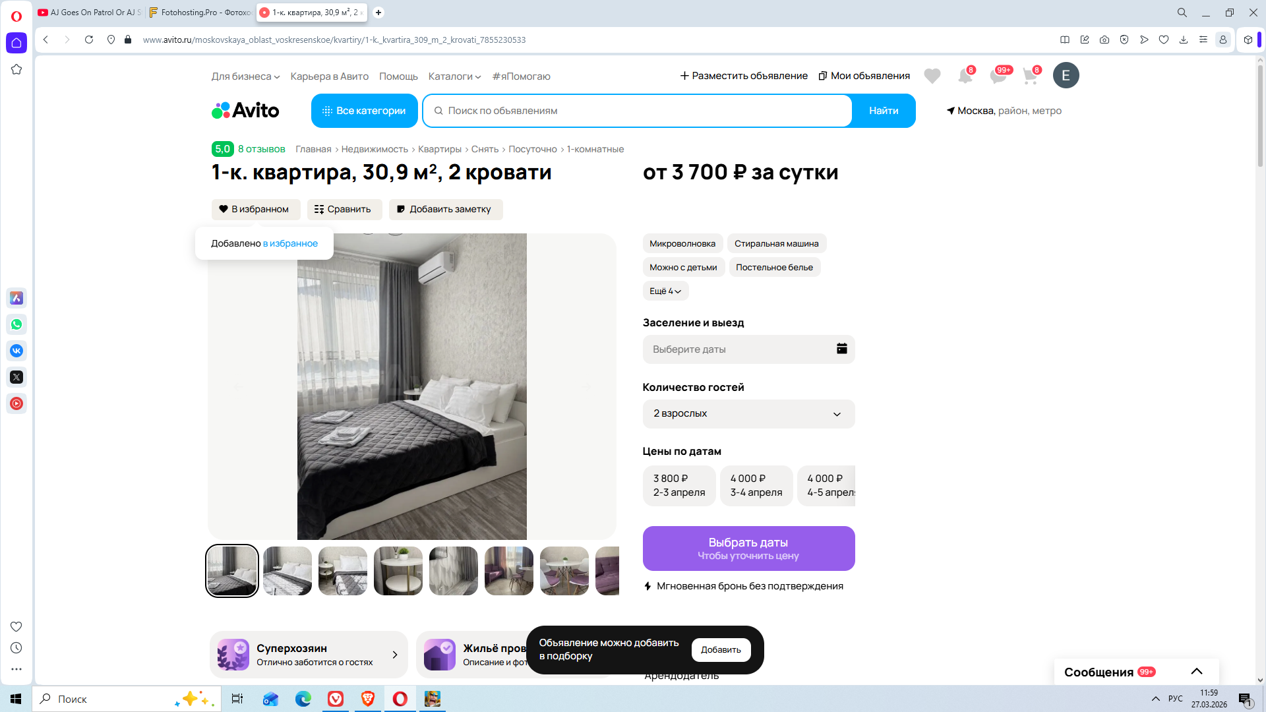
Task: Toggle the 'В избранном' favorite button
Action: coord(255,210)
